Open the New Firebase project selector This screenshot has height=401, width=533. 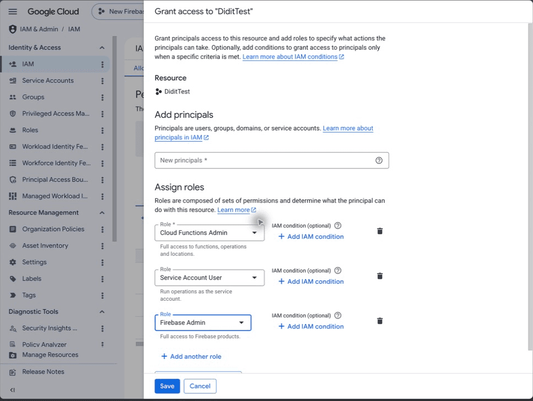click(119, 12)
